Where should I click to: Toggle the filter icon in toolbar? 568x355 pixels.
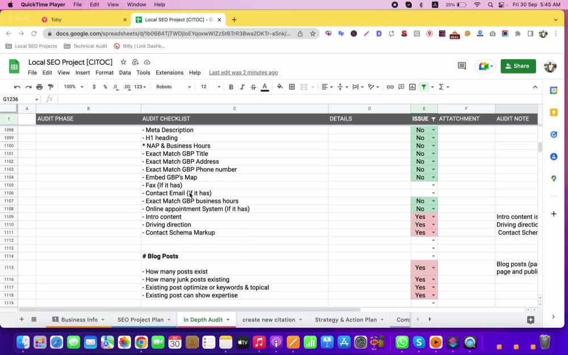(x=424, y=87)
